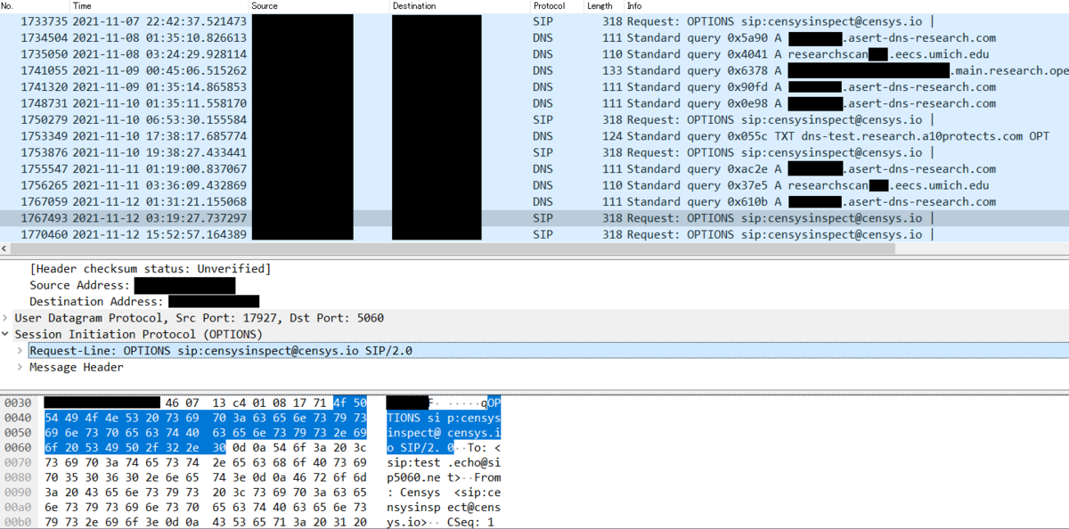1069x529 pixels.
Task: Select packet 1756265 DNS query 0x37e5
Action: [534, 185]
